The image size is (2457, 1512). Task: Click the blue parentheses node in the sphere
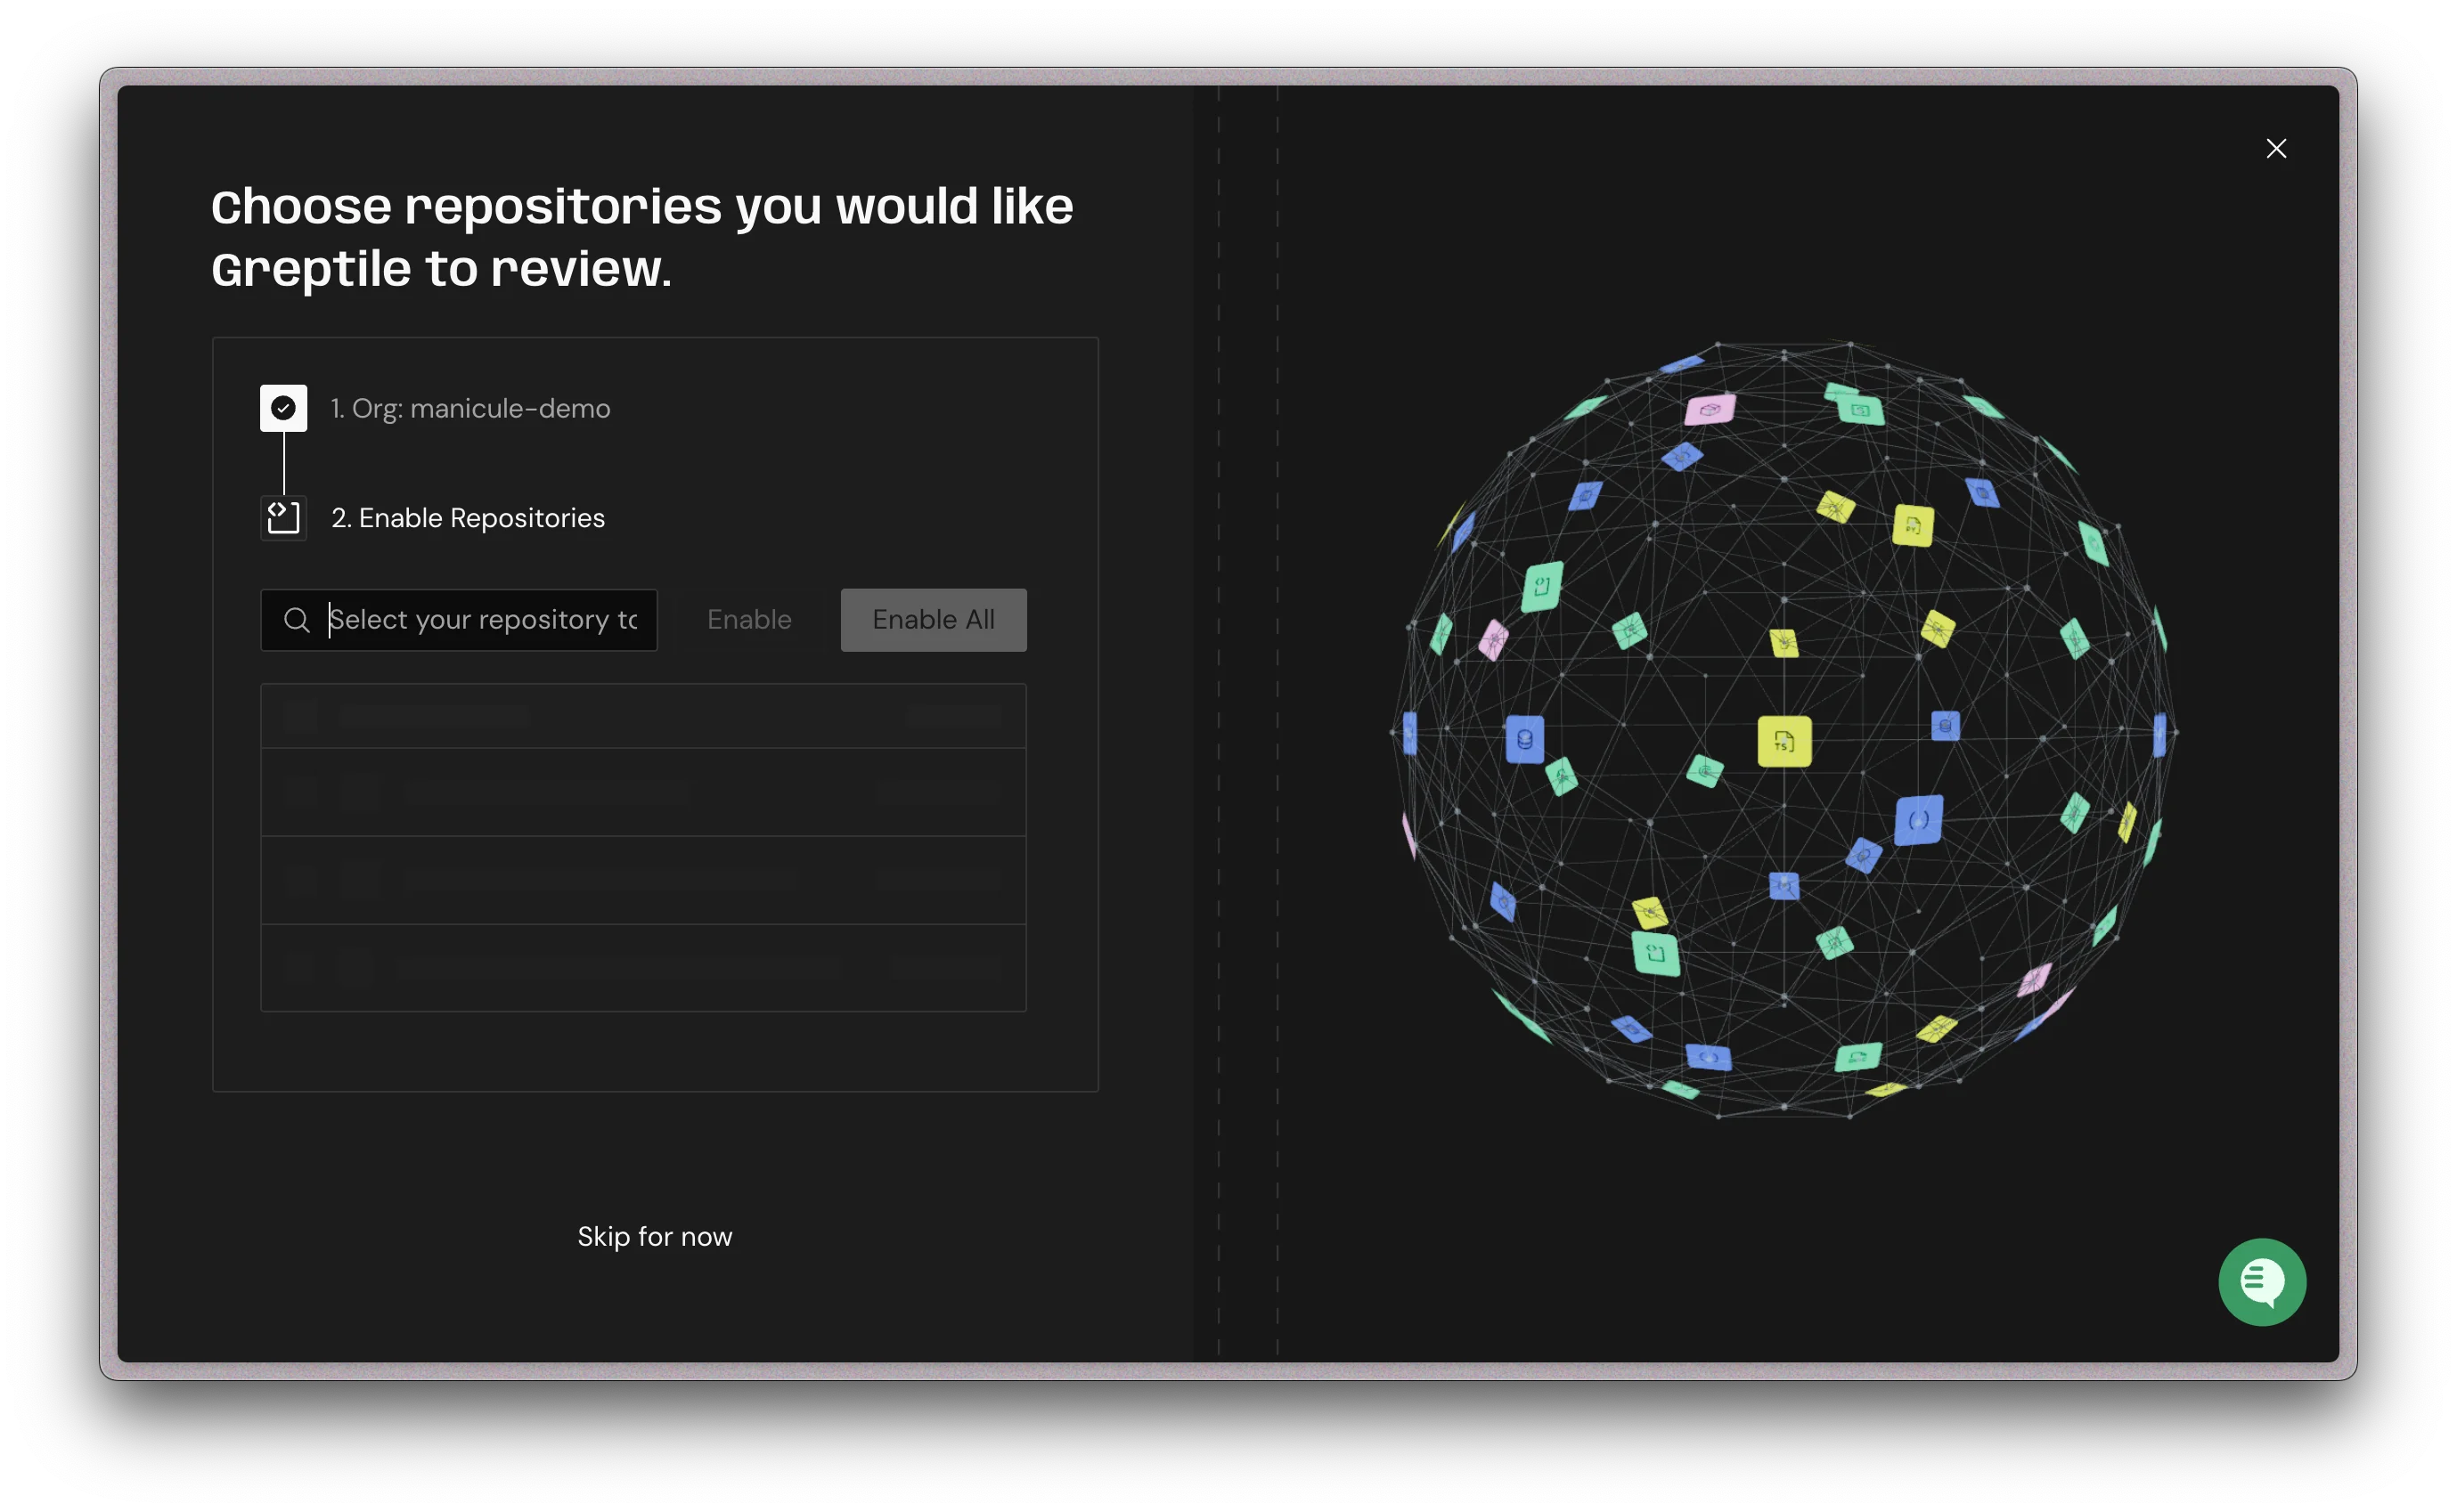point(1919,820)
